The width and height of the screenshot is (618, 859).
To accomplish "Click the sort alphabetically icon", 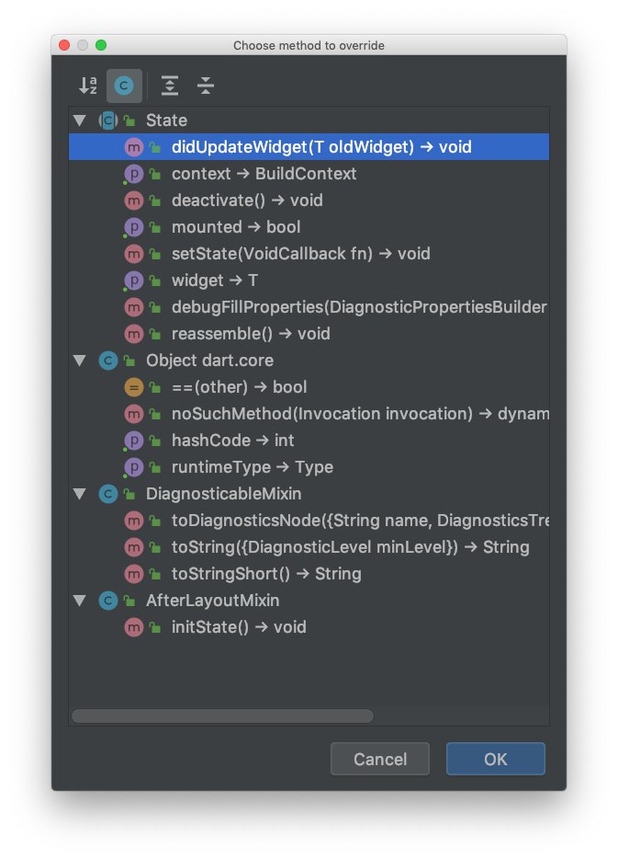I will (87, 86).
